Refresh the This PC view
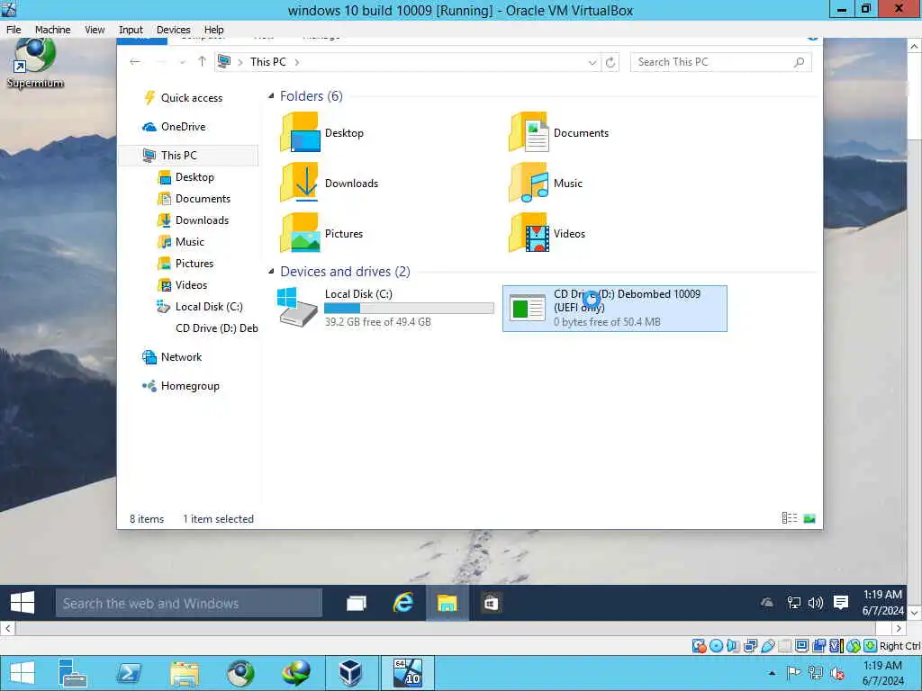This screenshot has height=691, width=922. (610, 62)
